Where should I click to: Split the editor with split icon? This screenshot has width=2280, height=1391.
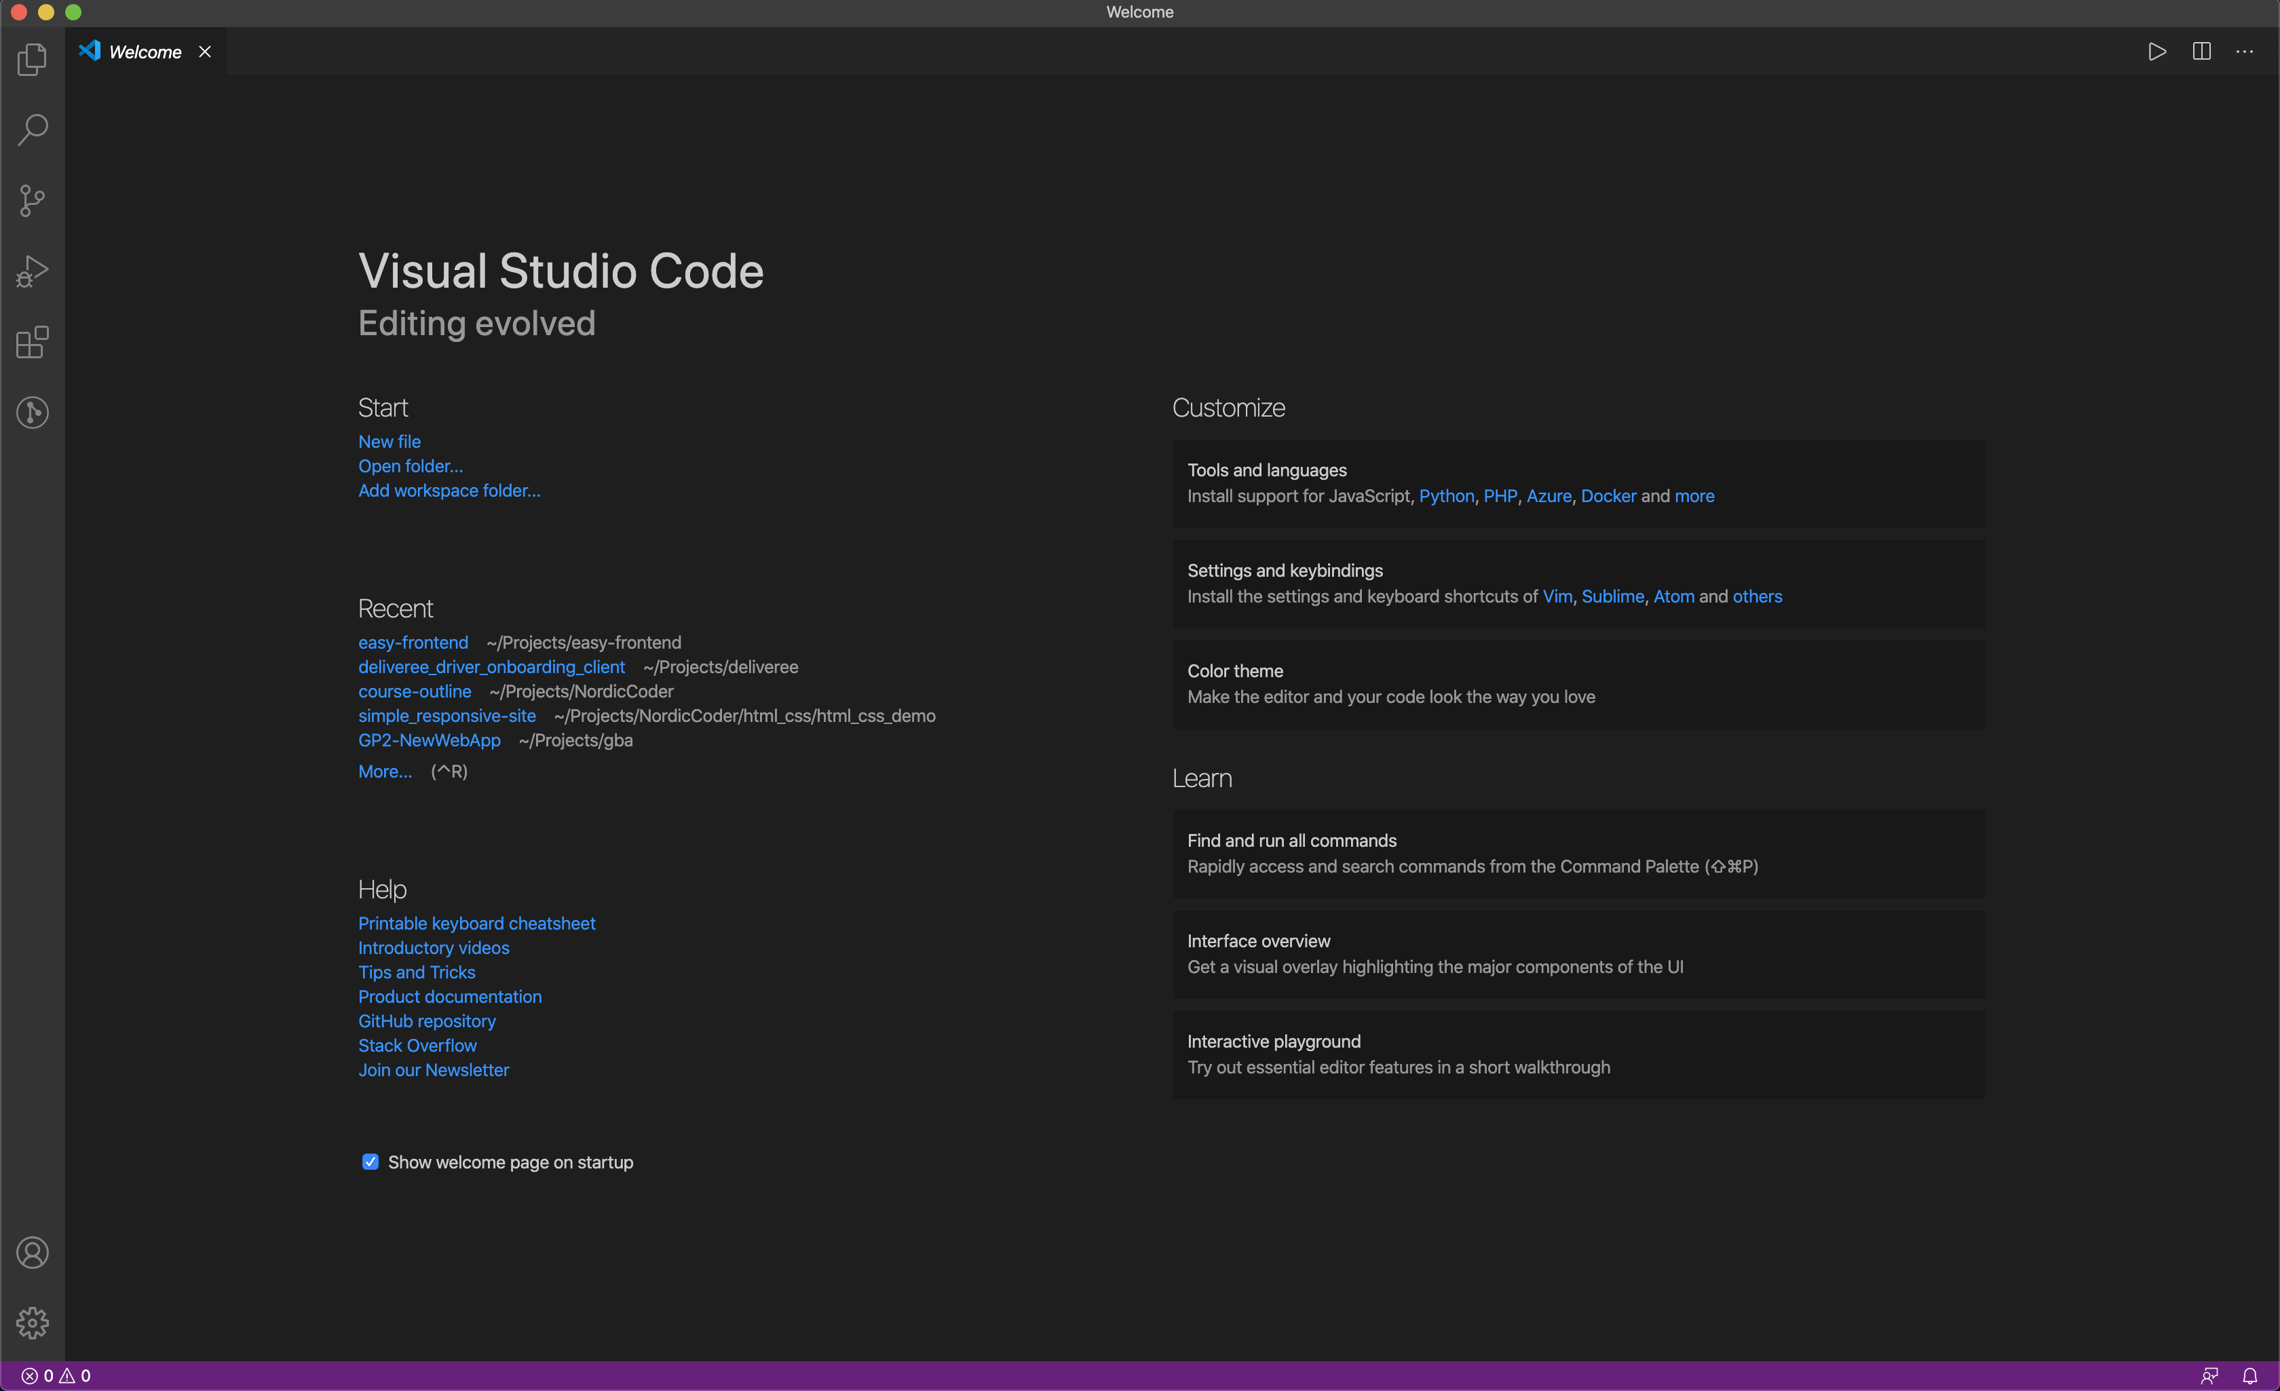(2201, 52)
